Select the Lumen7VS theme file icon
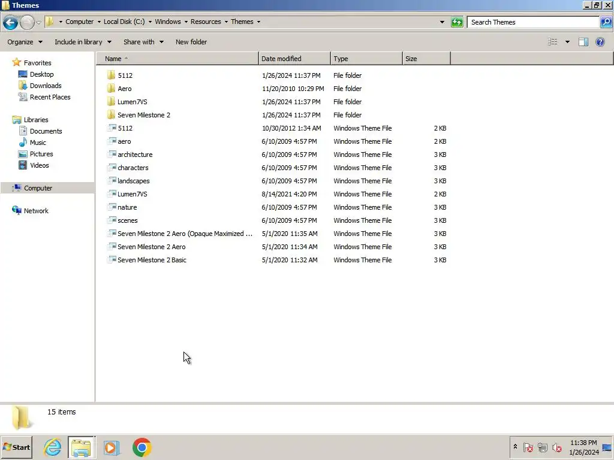614x460 pixels. click(112, 194)
